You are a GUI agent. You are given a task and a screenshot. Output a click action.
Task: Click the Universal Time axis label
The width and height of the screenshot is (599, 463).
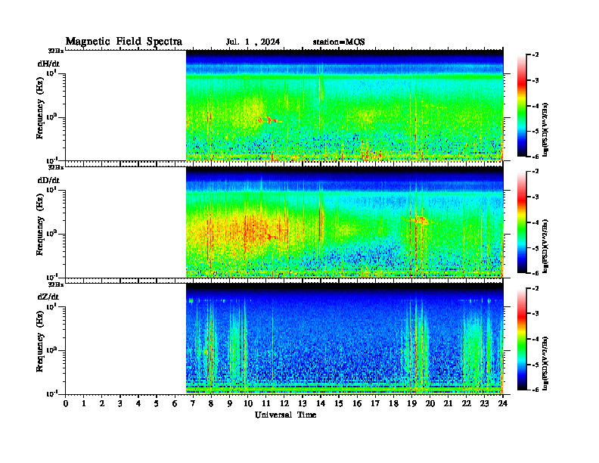click(x=285, y=415)
